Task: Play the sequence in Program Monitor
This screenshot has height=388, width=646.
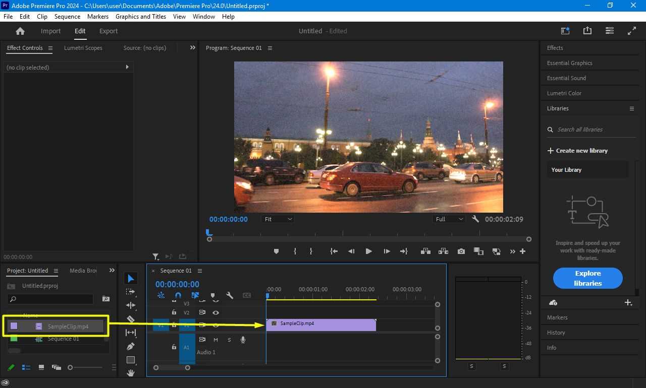Action: pos(368,251)
